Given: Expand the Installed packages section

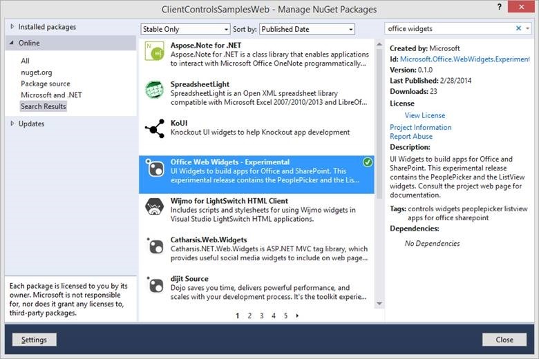Looking at the screenshot, I should click(12, 27).
